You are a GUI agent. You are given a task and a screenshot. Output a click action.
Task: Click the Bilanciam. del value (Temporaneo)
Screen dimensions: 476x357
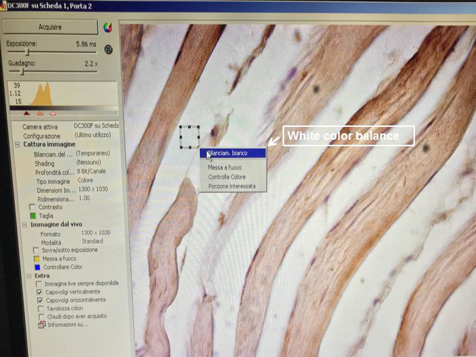pyautogui.click(x=93, y=153)
